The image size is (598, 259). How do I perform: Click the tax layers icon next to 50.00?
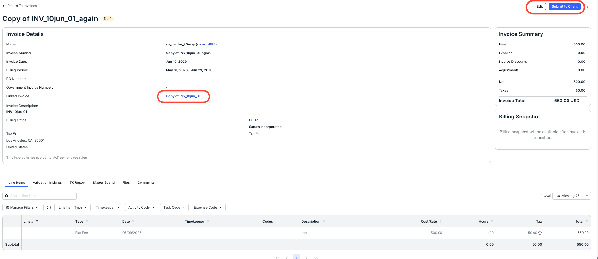pyautogui.click(x=540, y=233)
